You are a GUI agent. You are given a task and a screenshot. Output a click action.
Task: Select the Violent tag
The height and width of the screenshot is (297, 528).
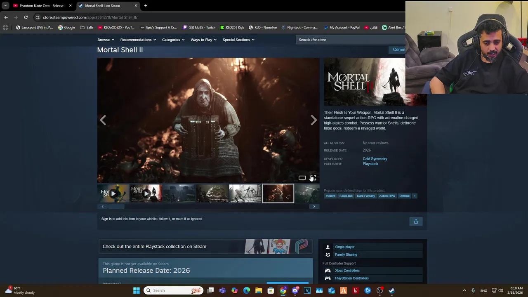tap(330, 196)
